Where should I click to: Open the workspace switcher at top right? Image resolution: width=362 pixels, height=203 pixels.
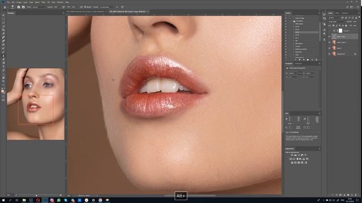pyautogui.click(x=352, y=7)
